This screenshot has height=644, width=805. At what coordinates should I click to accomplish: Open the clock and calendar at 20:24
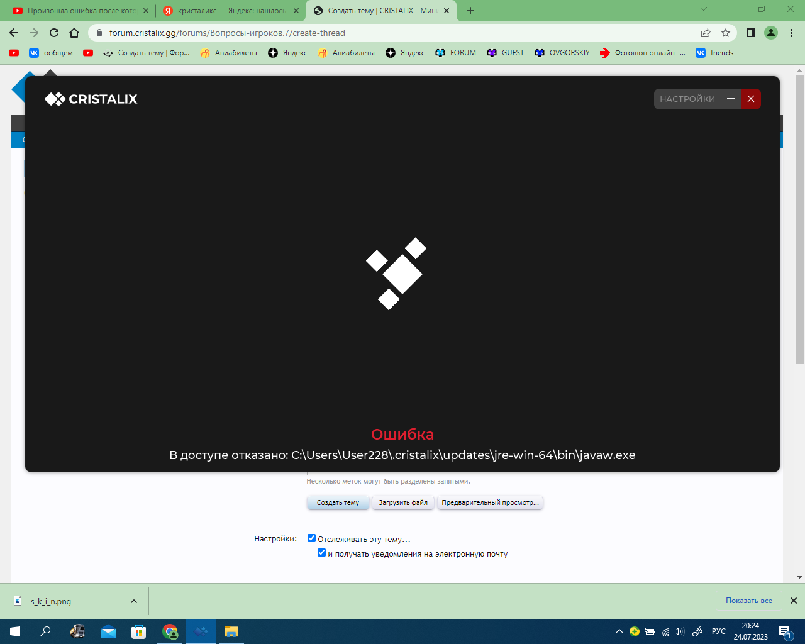750,631
